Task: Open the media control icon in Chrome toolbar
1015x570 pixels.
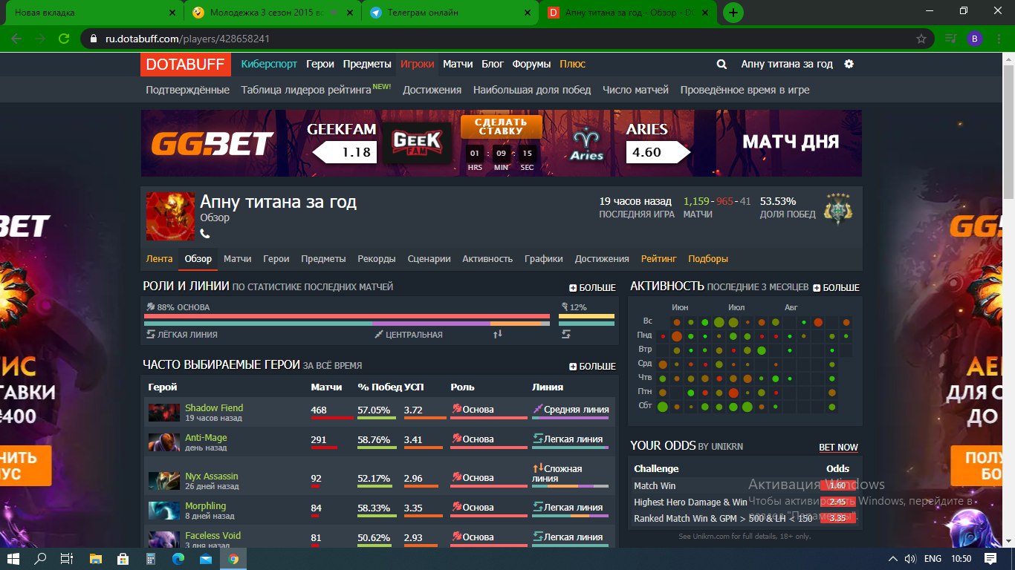Action: click(950, 38)
